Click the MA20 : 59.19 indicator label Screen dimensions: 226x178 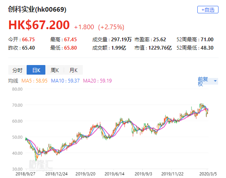click(97, 81)
